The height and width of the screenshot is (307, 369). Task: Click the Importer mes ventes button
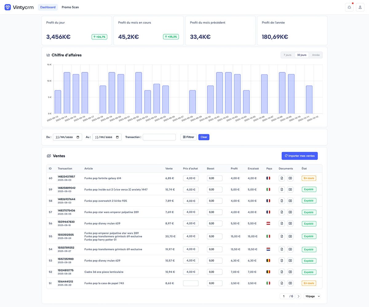[300, 156]
